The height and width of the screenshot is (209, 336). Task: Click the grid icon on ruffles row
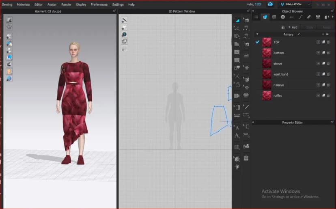coord(328,96)
